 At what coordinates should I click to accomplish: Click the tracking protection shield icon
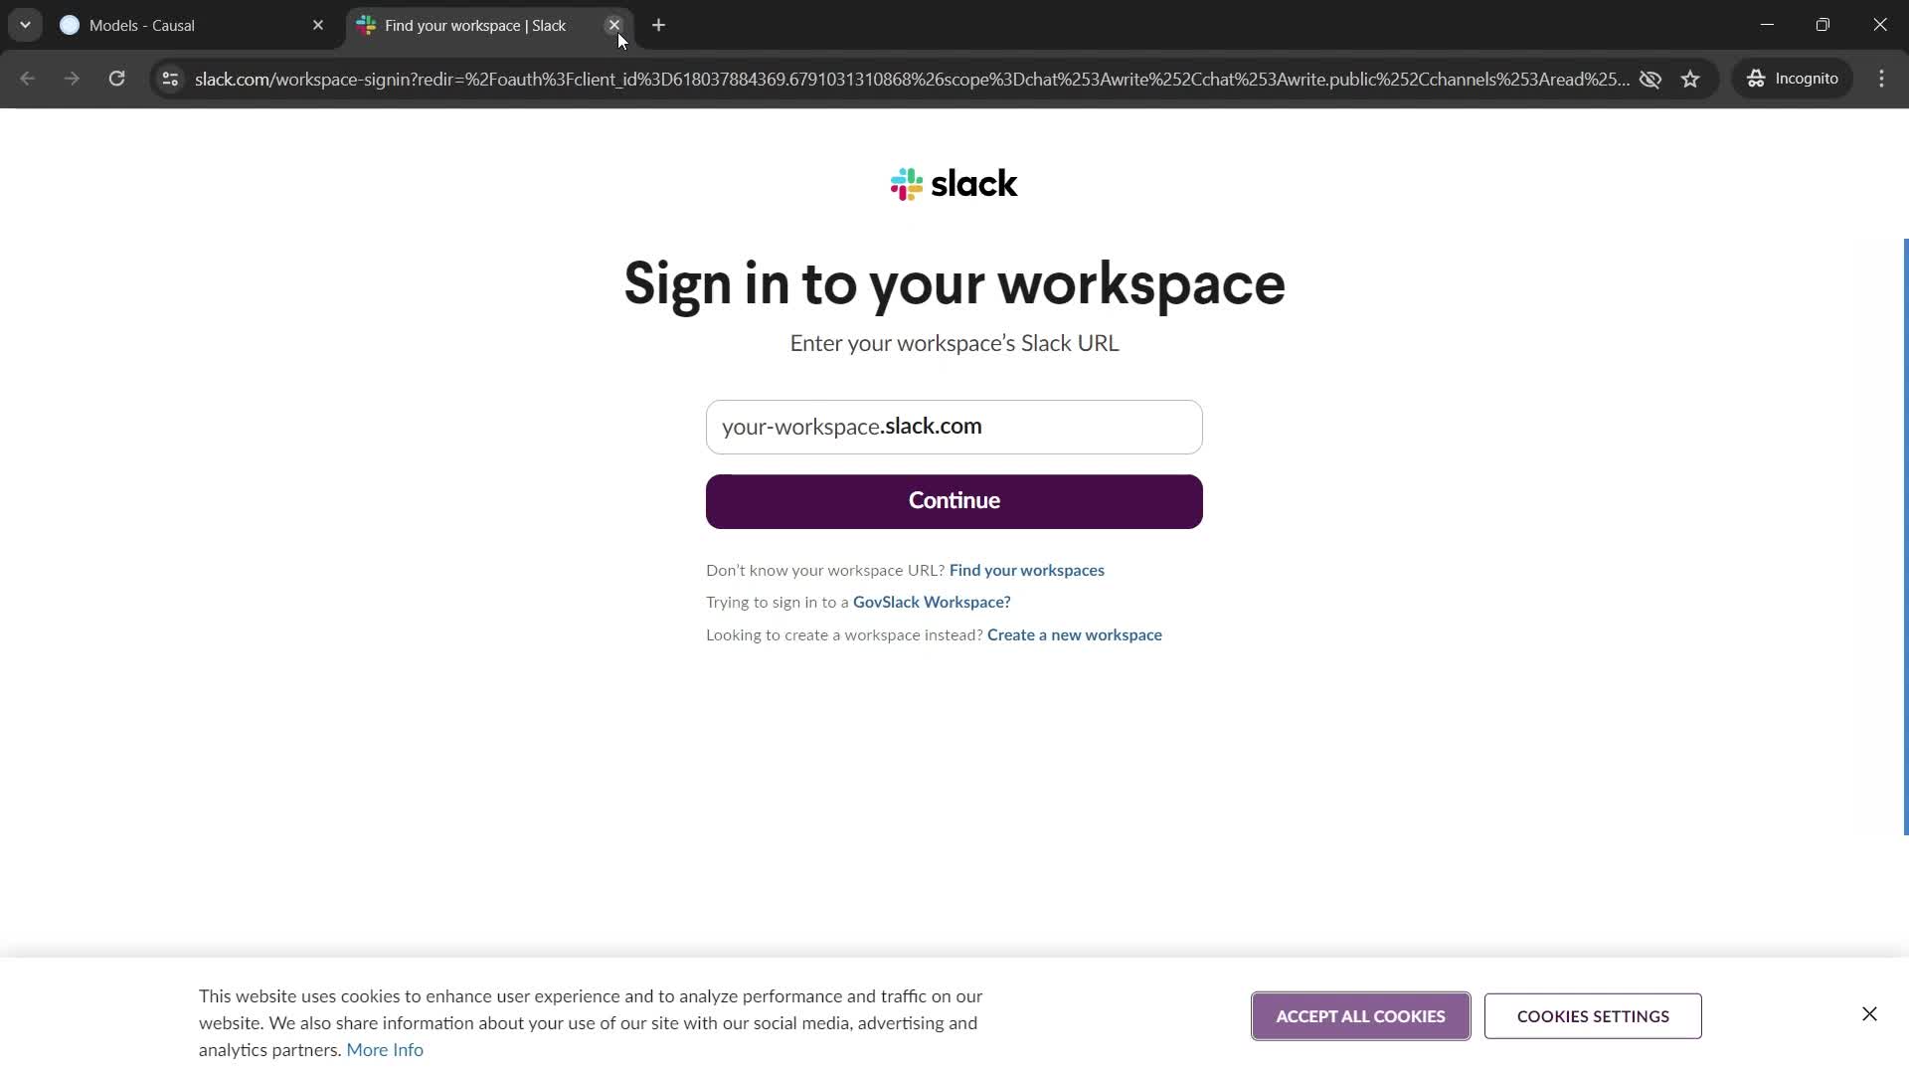click(x=1649, y=79)
